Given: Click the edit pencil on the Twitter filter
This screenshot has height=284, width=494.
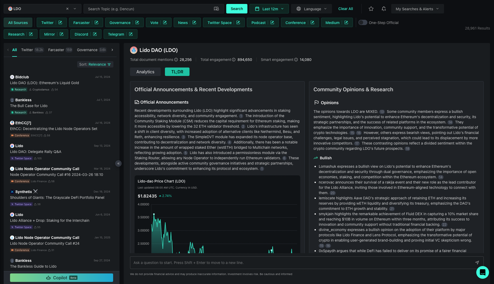Looking at the screenshot, I should (x=60, y=22).
